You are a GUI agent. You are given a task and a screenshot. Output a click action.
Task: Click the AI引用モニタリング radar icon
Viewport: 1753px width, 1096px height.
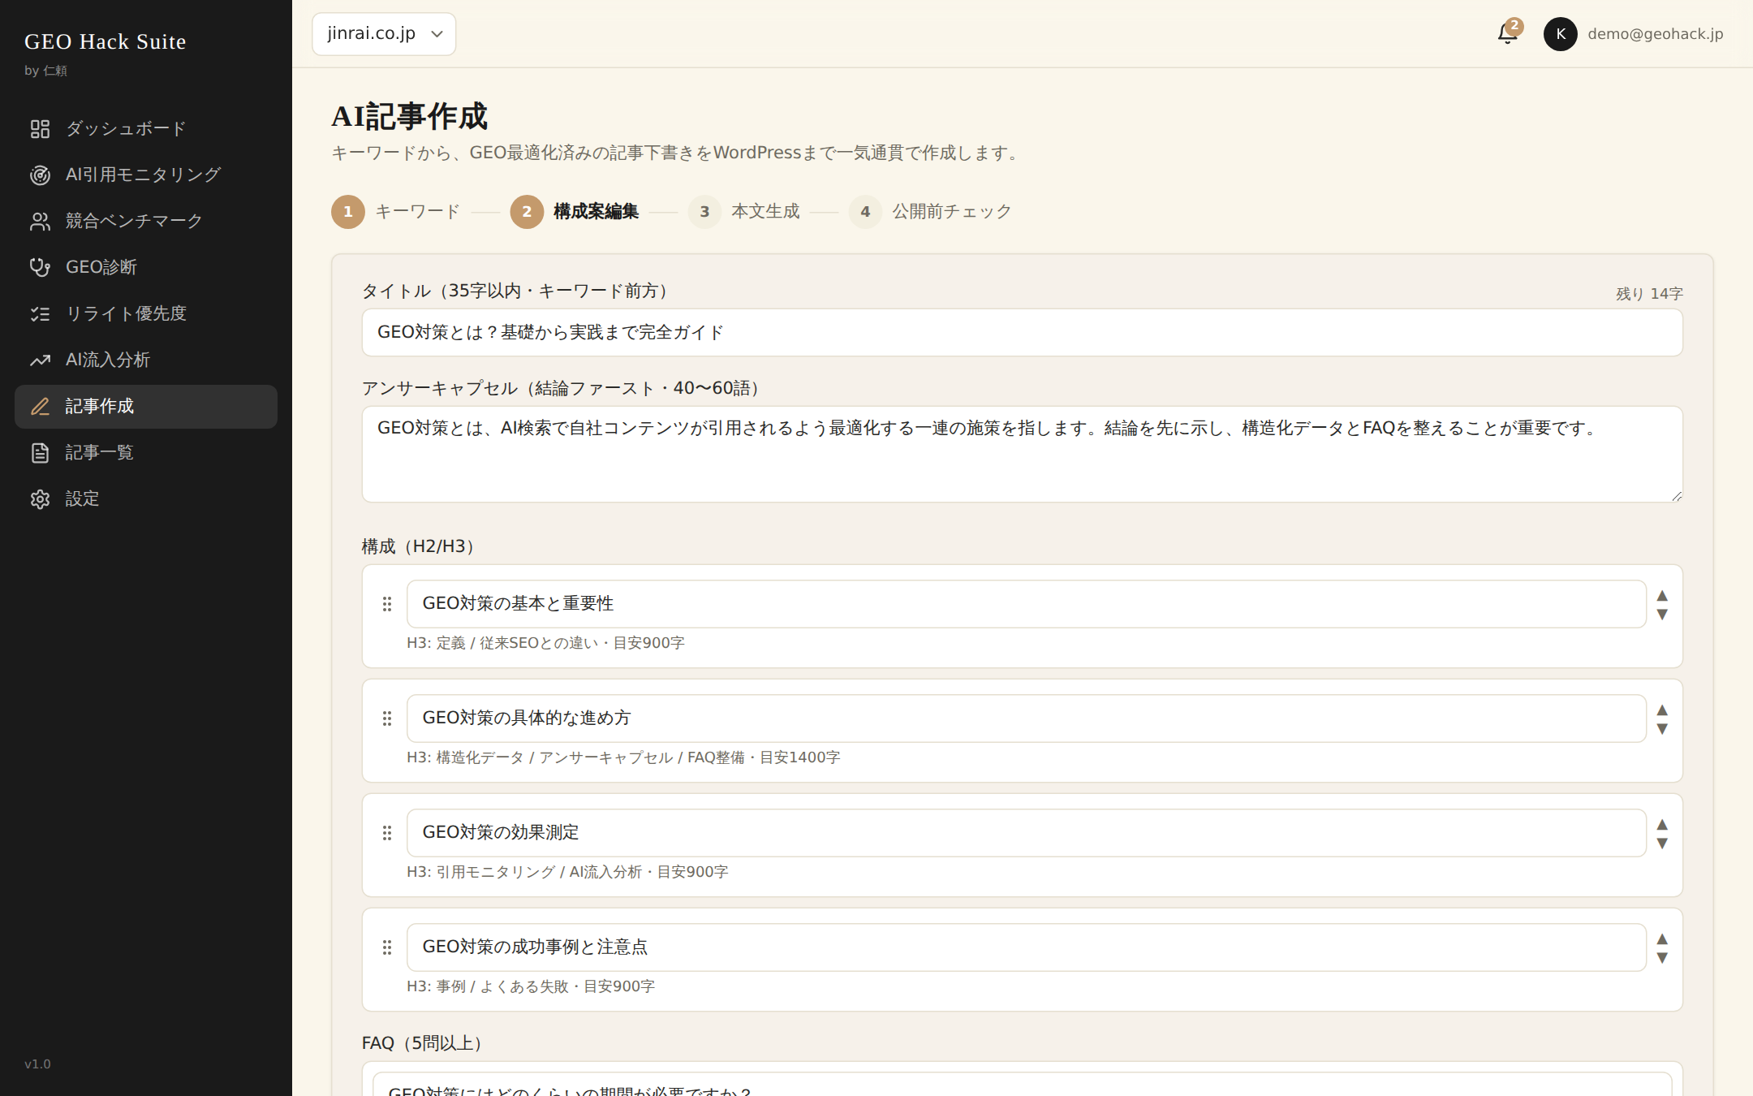point(40,175)
